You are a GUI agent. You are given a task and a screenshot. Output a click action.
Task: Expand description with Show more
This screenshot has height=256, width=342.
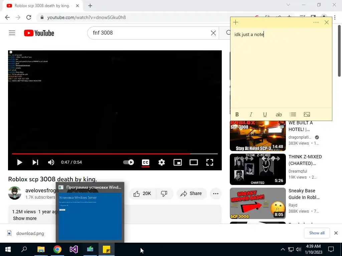click(25, 218)
